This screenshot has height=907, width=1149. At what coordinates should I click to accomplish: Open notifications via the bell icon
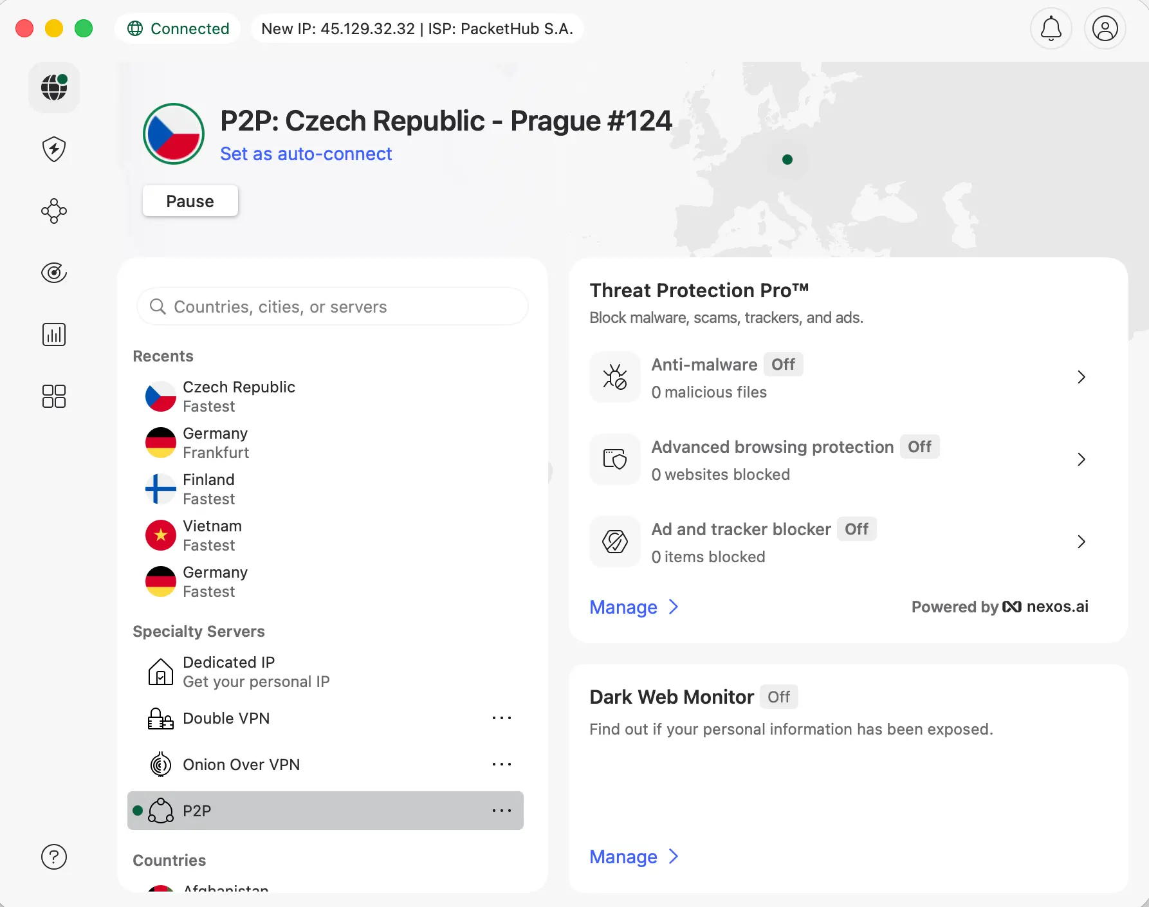(x=1051, y=28)
